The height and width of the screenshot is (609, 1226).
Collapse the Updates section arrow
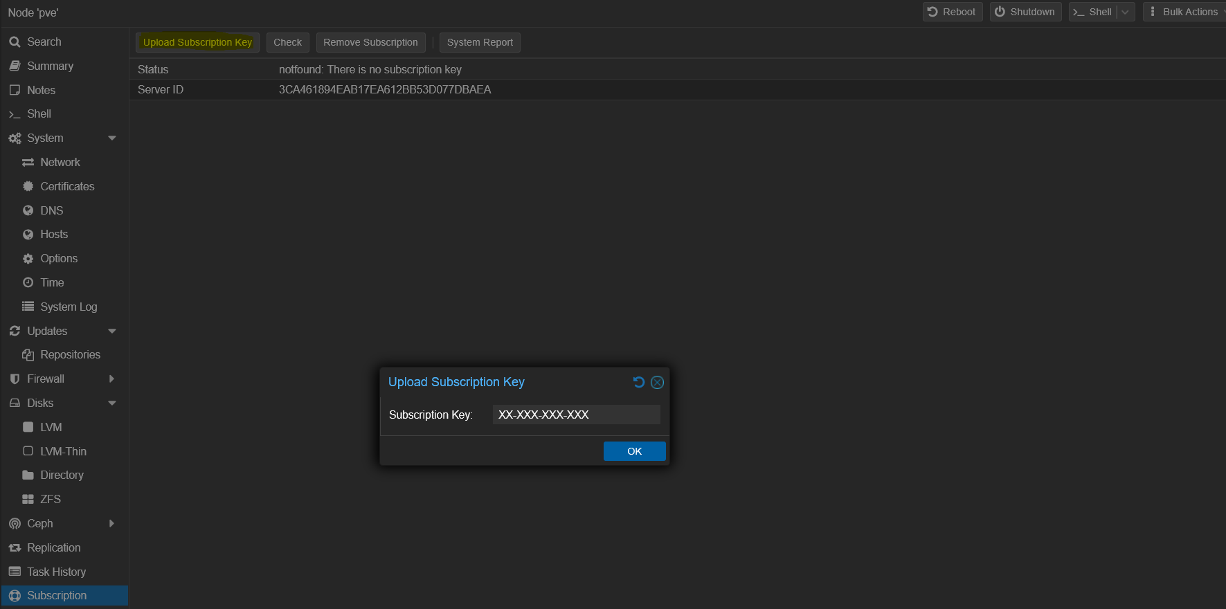pos(112,331)
